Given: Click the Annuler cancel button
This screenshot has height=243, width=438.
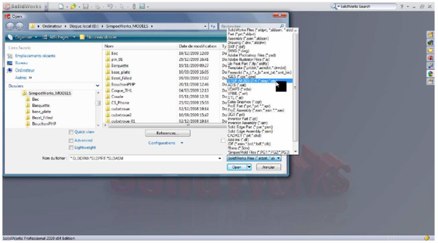Looking at the screenshot, I should (x=268, y=167).
